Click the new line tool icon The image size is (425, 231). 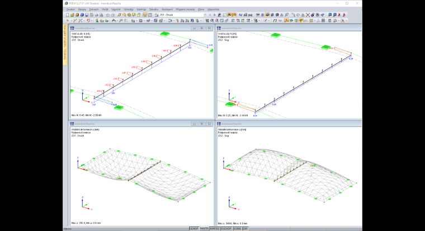(75, 21)
